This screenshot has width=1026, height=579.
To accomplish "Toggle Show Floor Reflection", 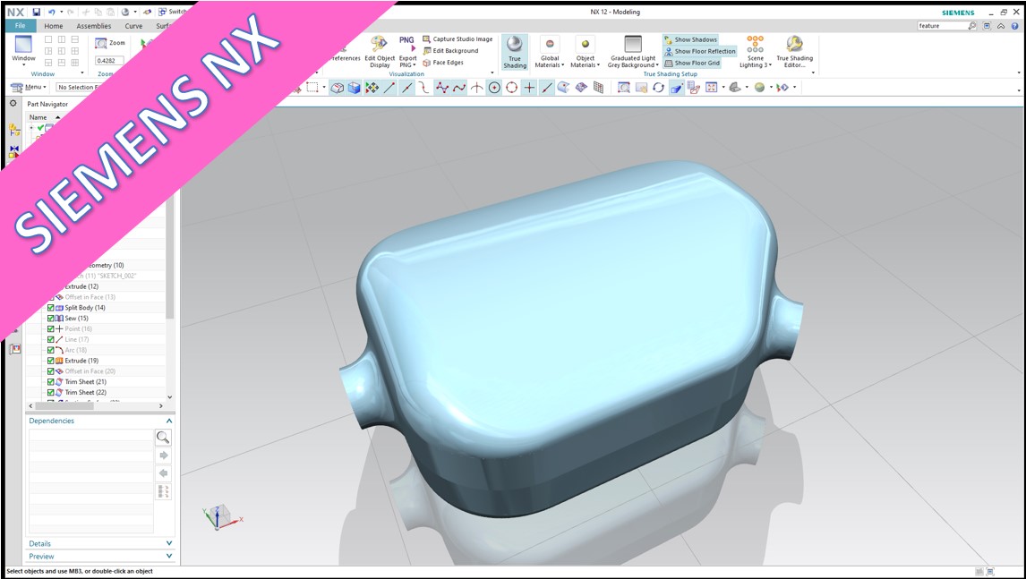I will (x=700, y=51).
